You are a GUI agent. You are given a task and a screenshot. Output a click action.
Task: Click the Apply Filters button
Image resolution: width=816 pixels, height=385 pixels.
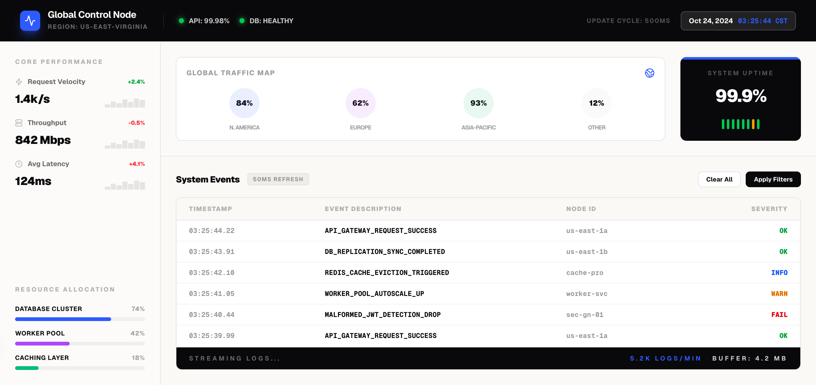(773, 179)
